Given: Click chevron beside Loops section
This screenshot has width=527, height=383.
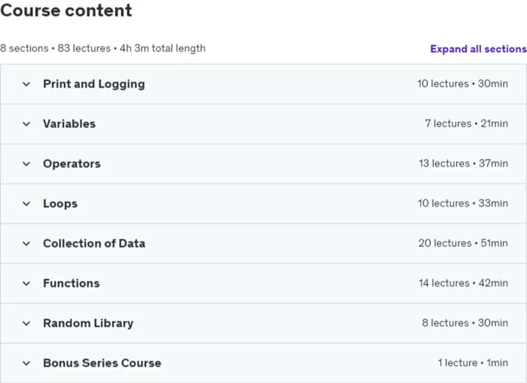Looking at the screenshot, I should [26, 203].
